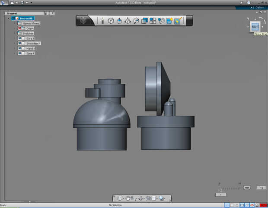
Task: Open the 3D print icon in toolbar
Action: coord(169,21)
